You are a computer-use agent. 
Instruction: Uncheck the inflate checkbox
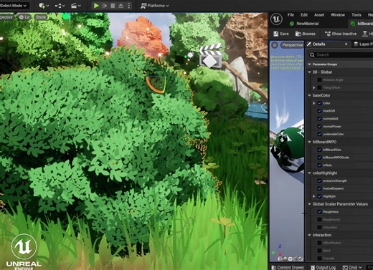[319, 165]
